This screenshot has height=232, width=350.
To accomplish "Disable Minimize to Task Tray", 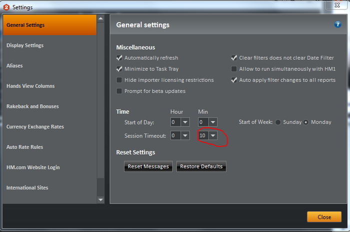I will click(119, 69).
